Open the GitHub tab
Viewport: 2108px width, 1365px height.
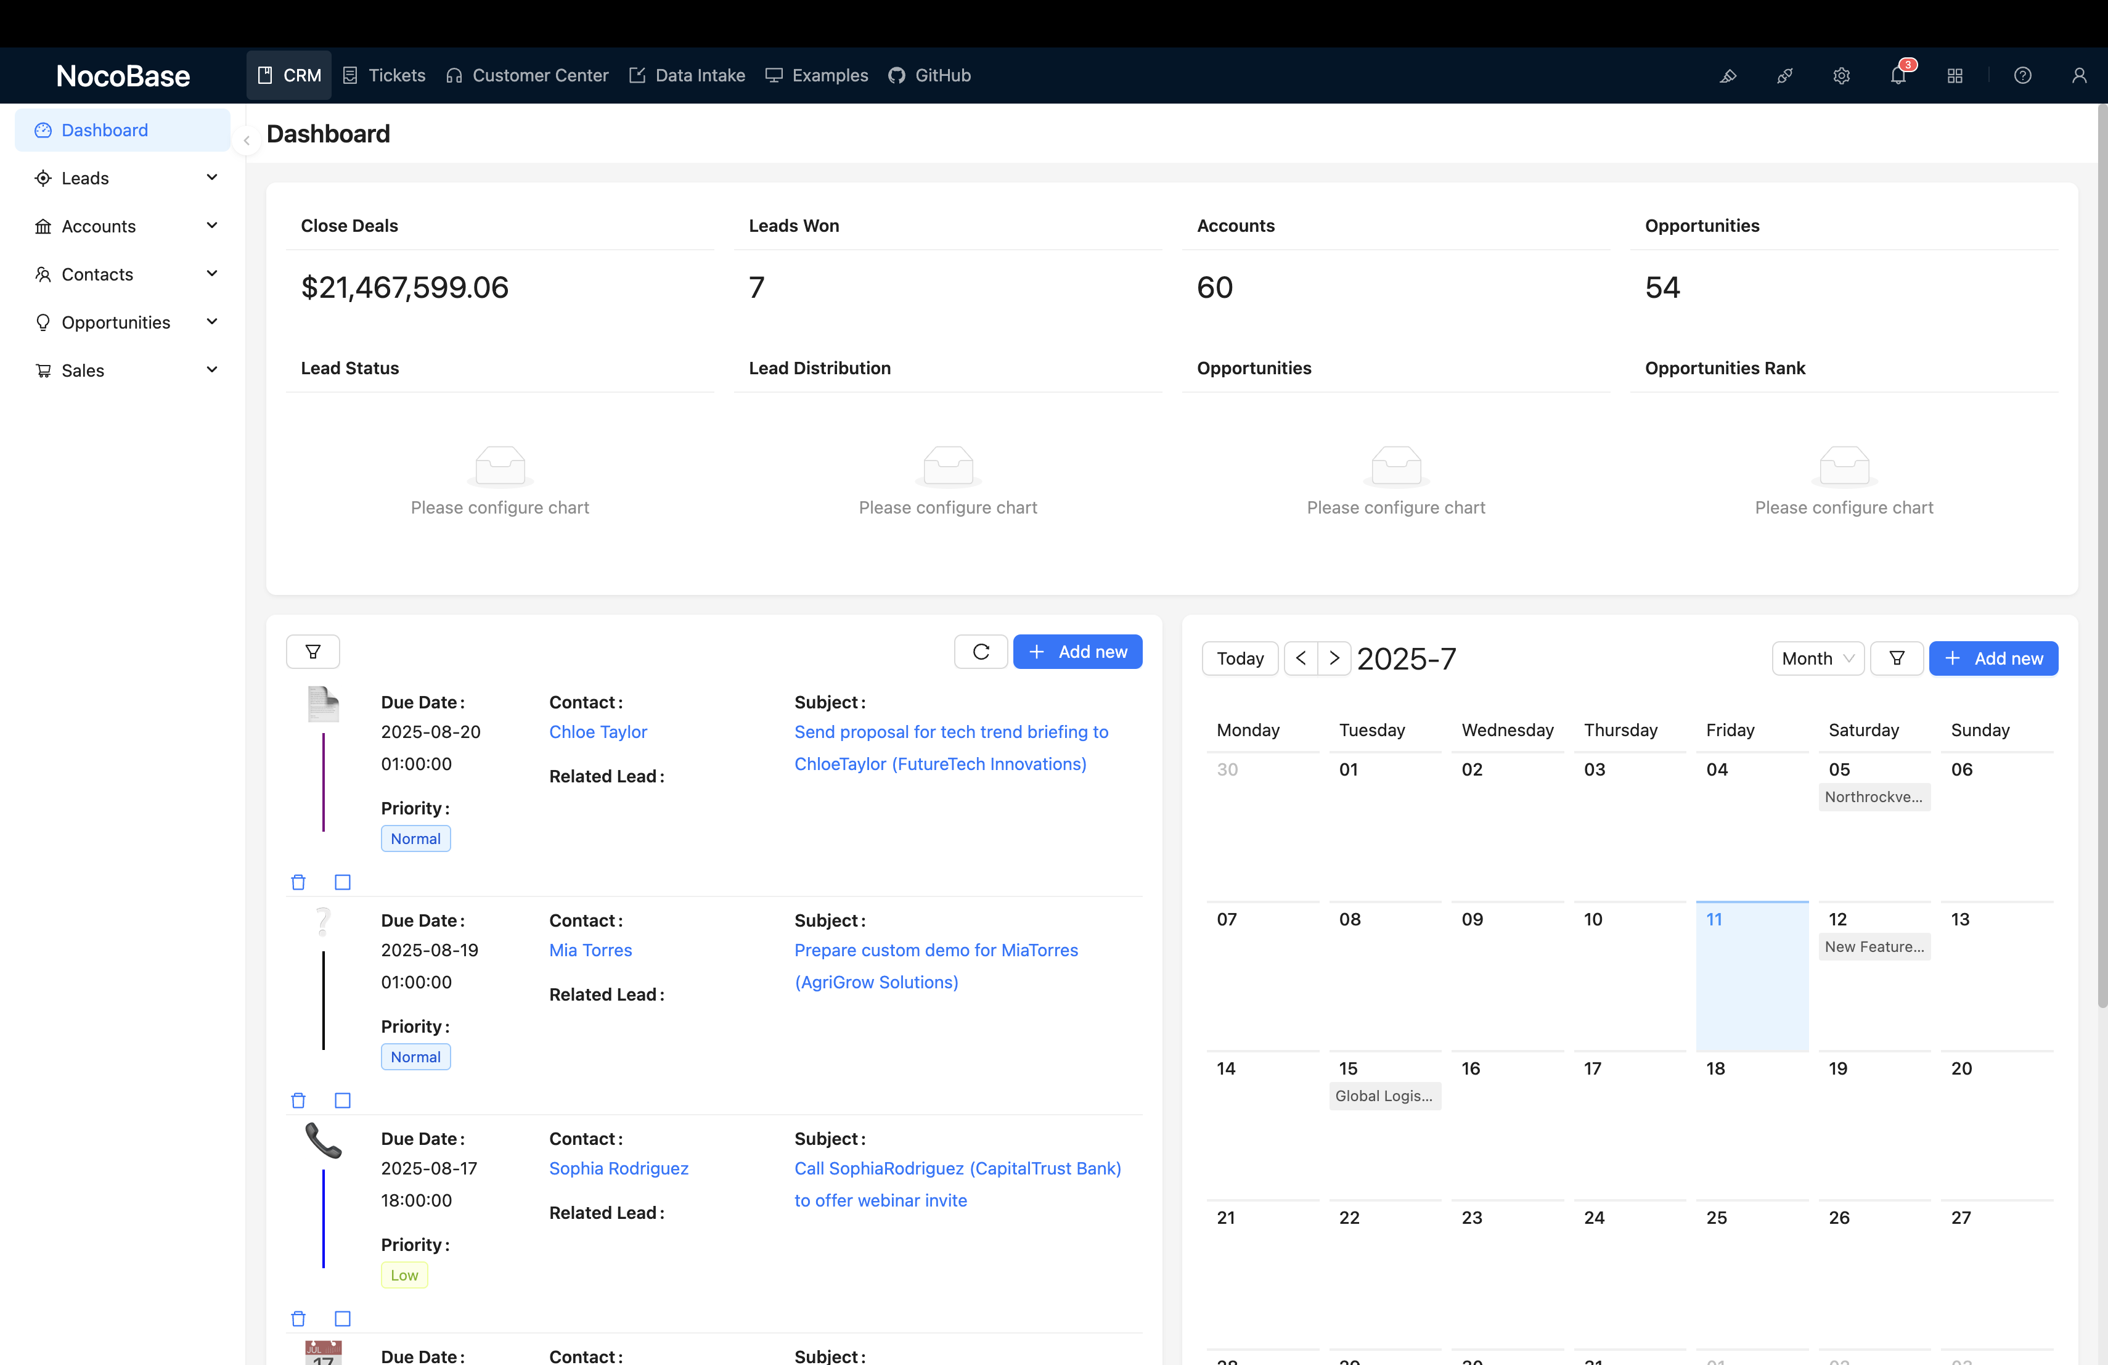point(929,75)
